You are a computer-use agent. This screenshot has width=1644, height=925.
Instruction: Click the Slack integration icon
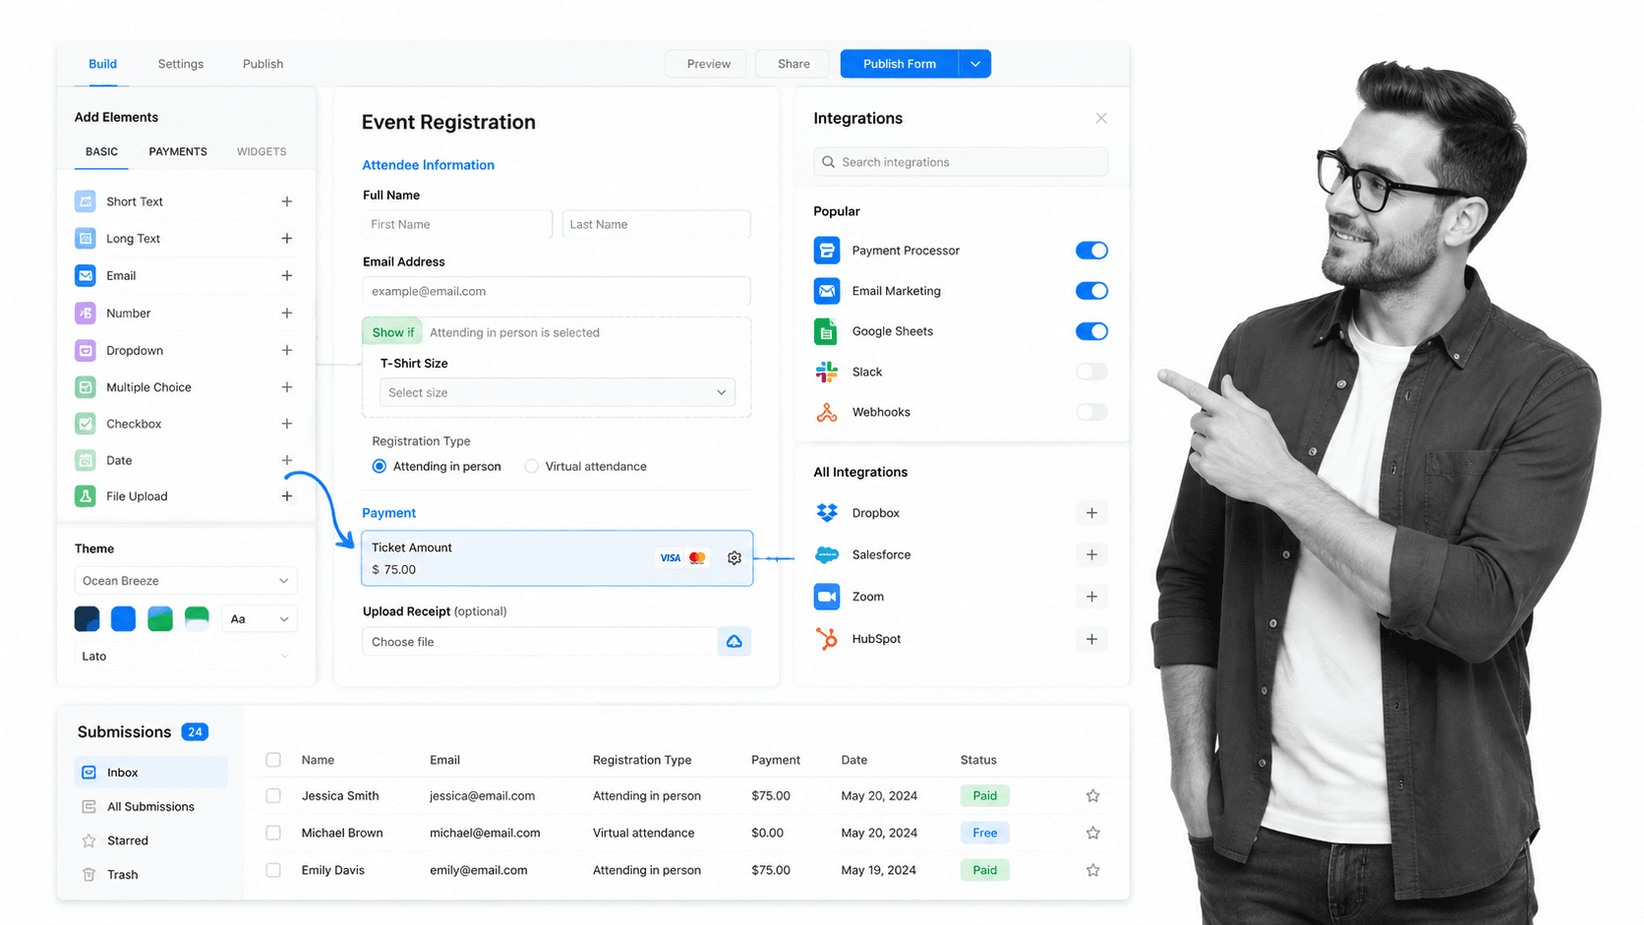coord(827,372)
